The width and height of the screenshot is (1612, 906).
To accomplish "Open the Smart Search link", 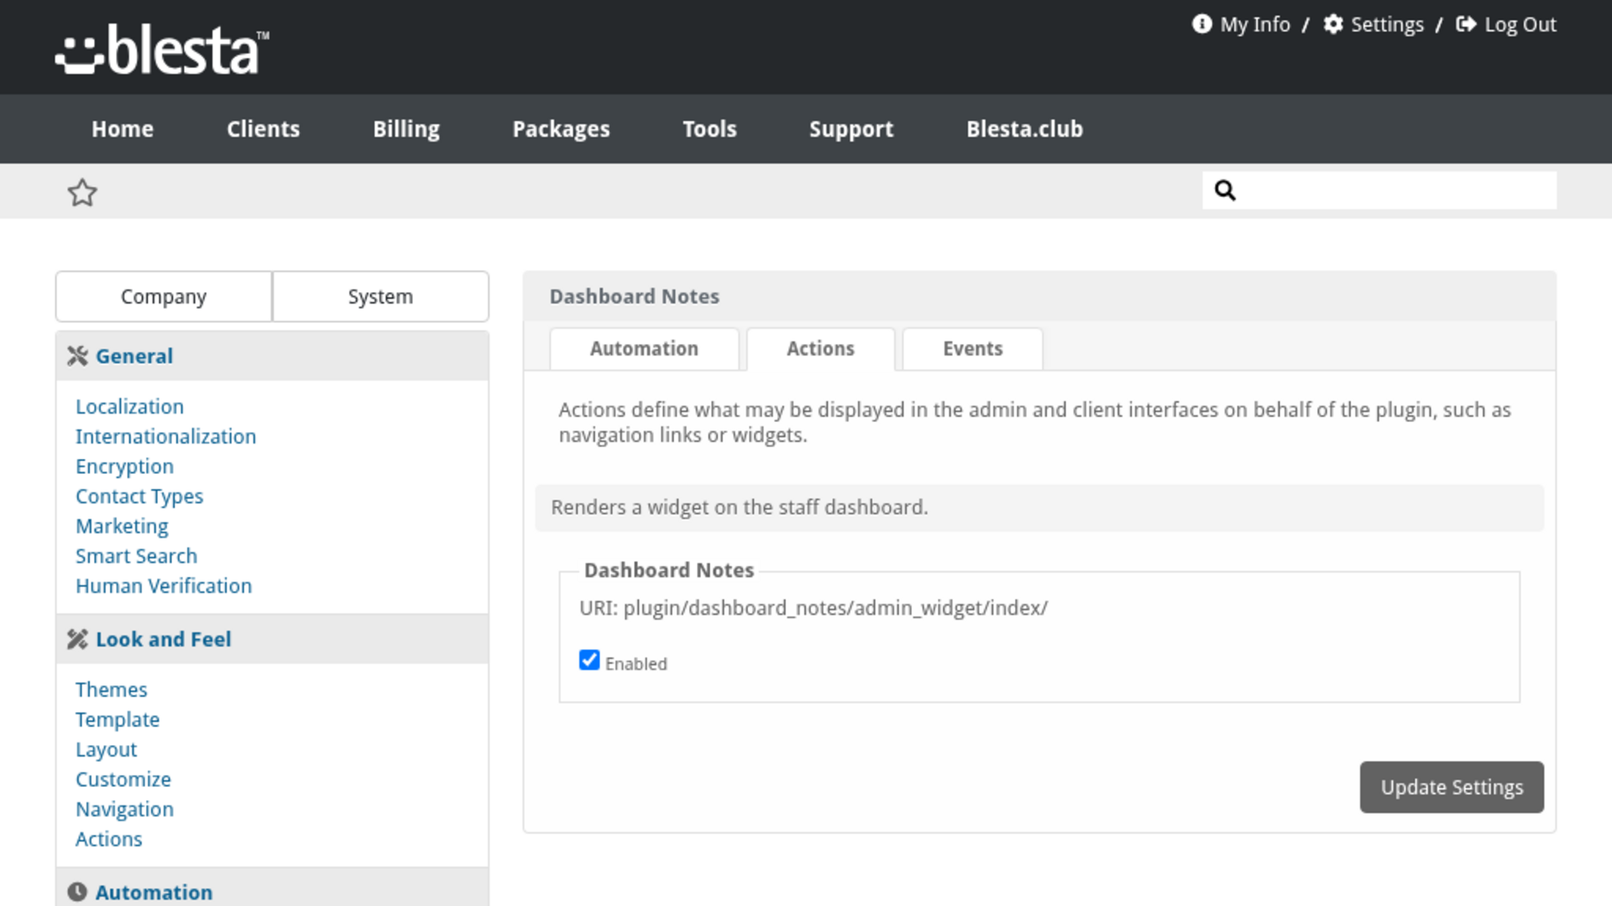I will (136, 556).
